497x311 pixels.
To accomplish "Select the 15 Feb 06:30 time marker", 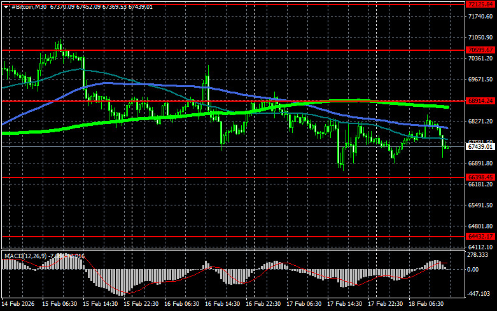I will tap(61, 305).
